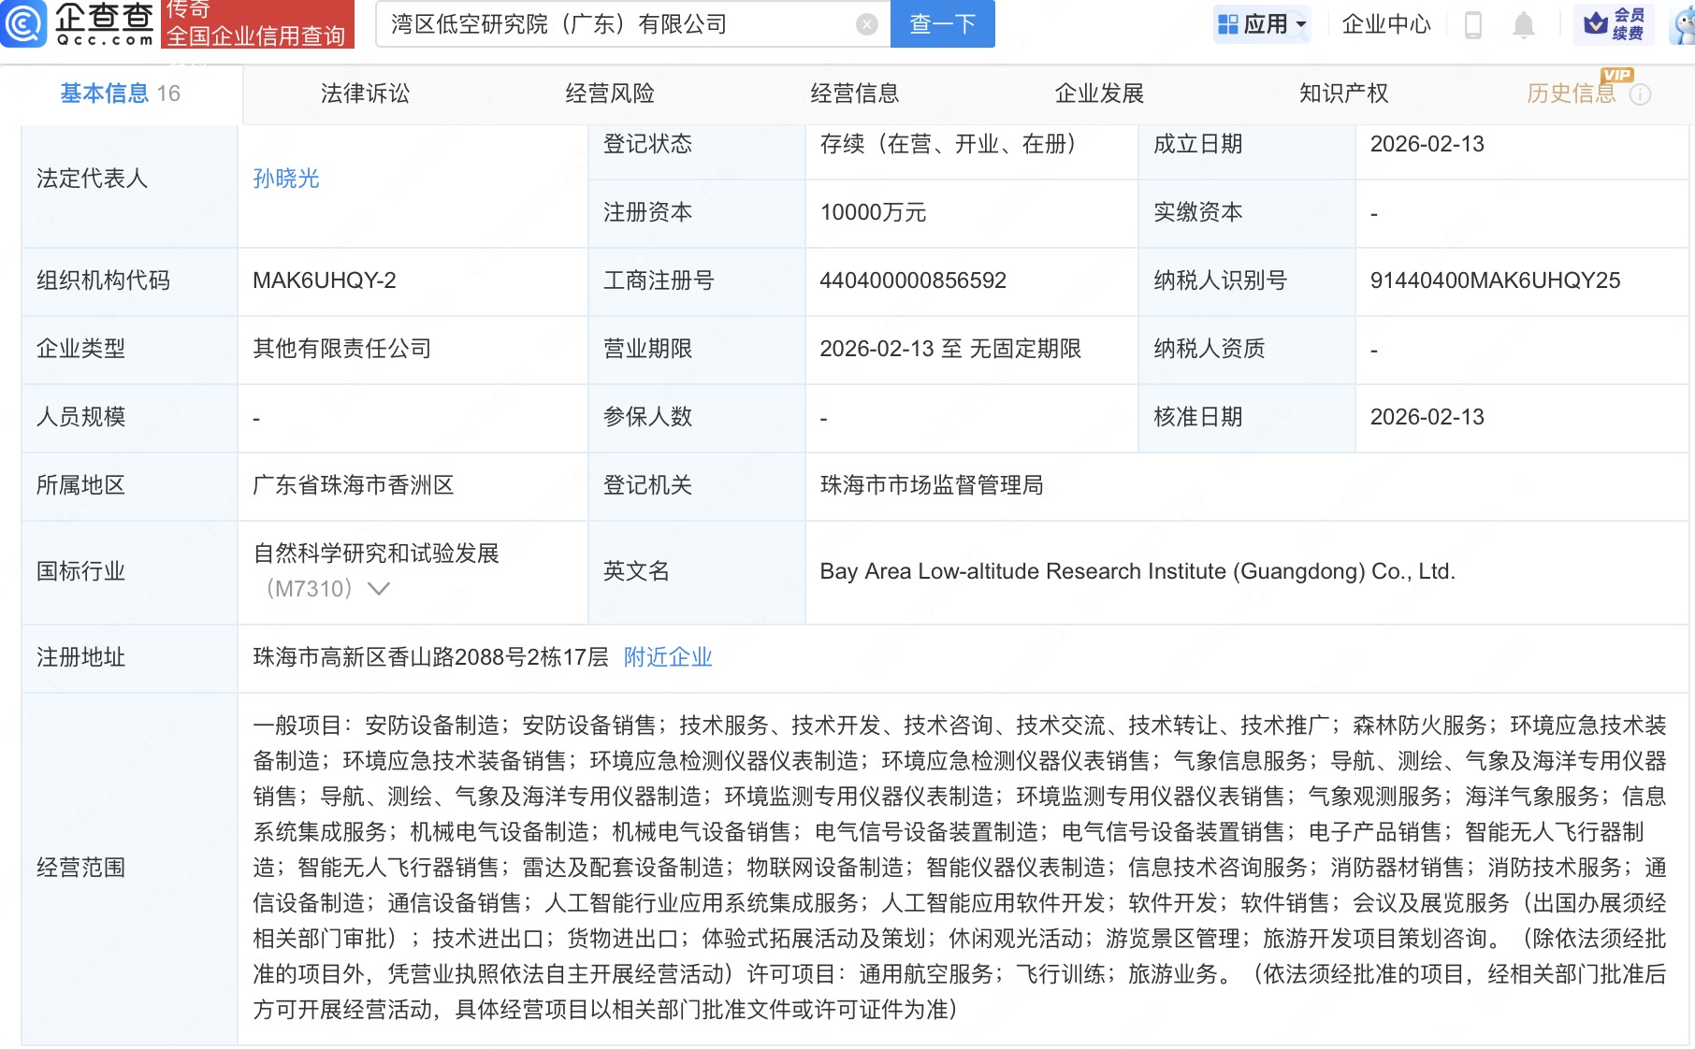Switch to the 企业发展 tab
The width and height of the screenshot is (1695, 1049).
pyautogui.click(x=1100, y=93)
